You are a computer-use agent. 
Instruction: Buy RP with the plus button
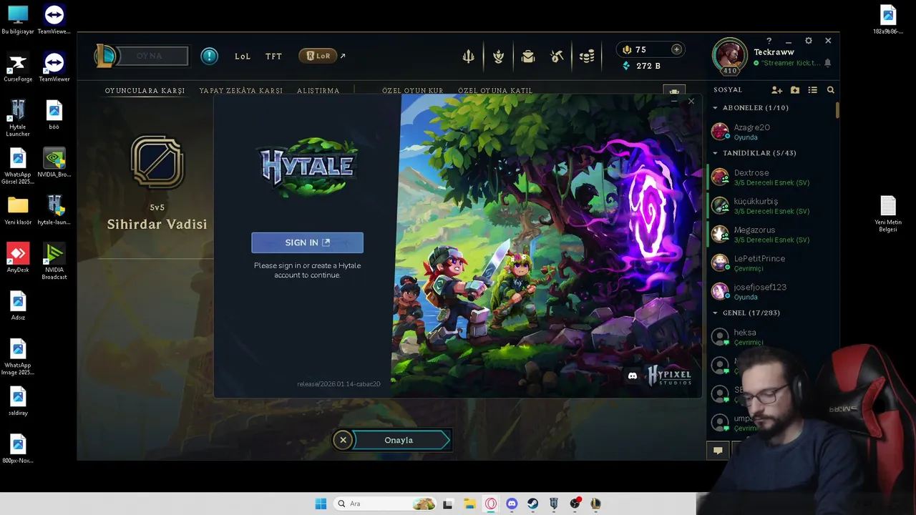pyautogui.click(x=676, y=49)
